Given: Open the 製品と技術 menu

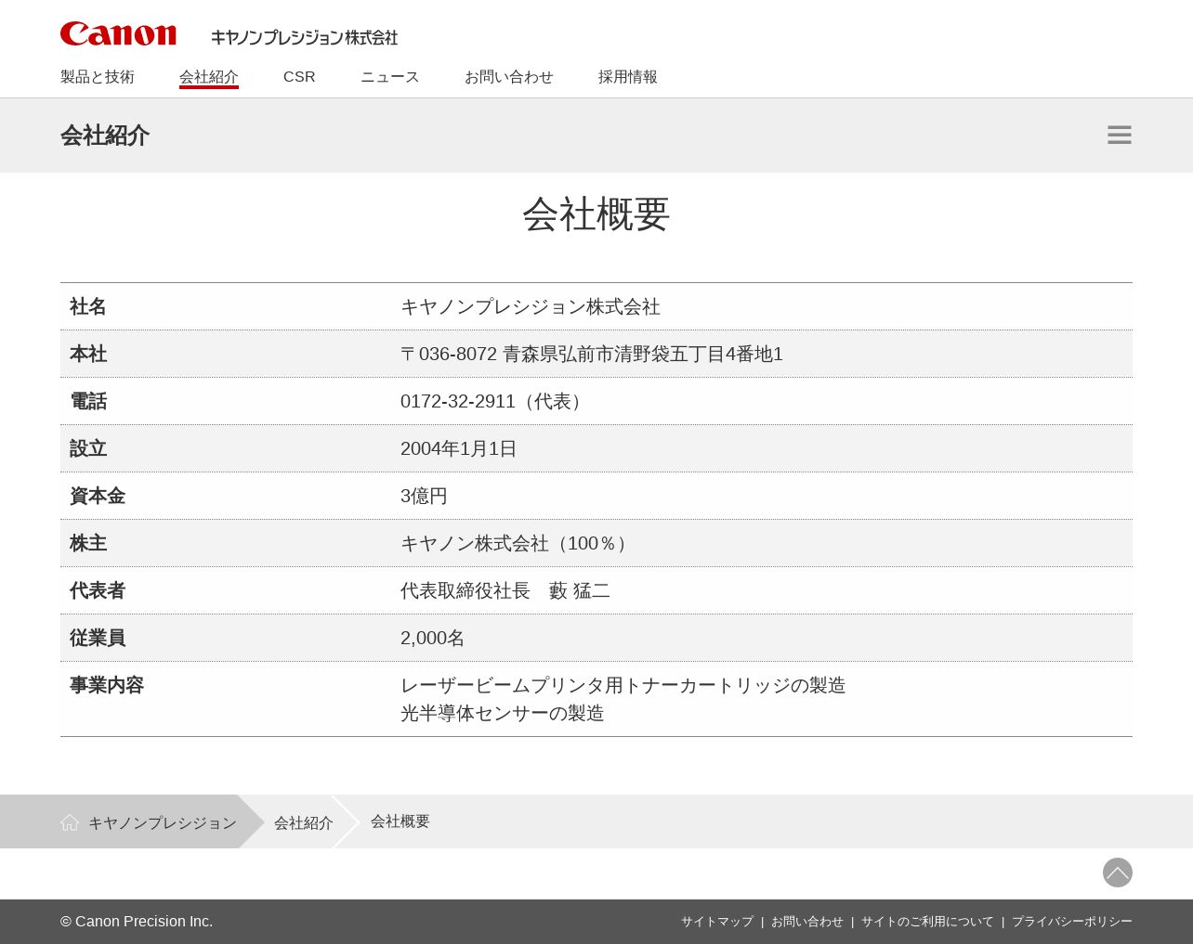Looking at the screenshot, I should 98,77.
